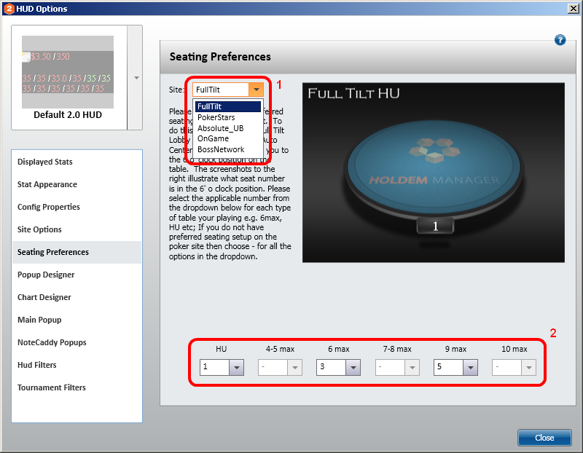
Task: Click seat number 1 on table preview
Action: pos(435,226)
